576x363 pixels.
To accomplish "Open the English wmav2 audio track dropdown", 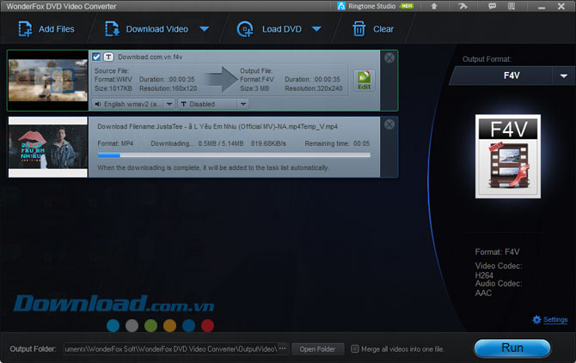I will pyautogui.click(x=133, y=104).
